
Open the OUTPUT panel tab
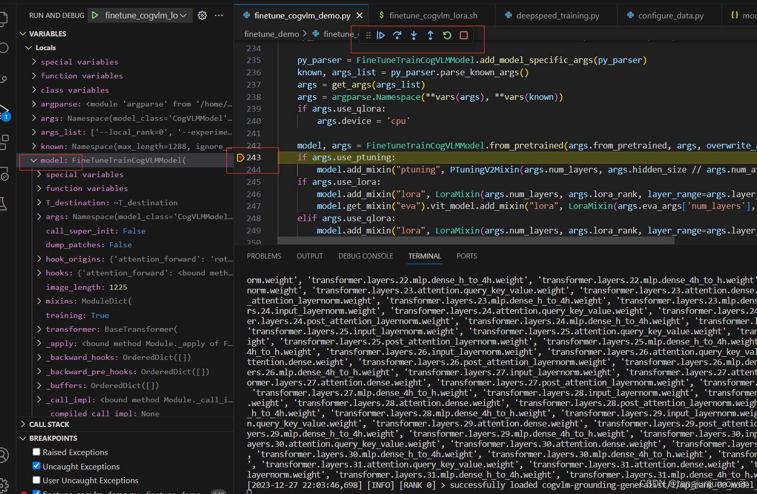tap(310, 256)
